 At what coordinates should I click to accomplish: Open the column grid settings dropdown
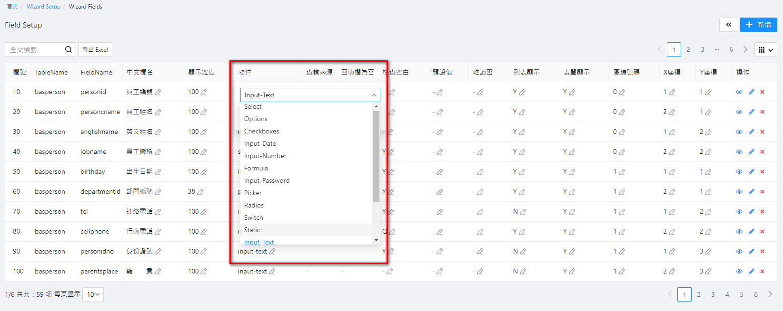(x=766, y=49)
